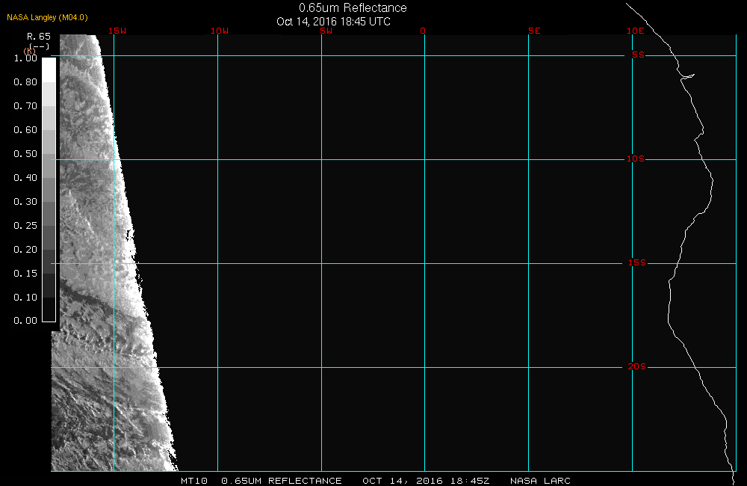Select the Oct 14, 2016 18:45 UTC timestamp
The image size is (747, 486).
coord(333,21)
